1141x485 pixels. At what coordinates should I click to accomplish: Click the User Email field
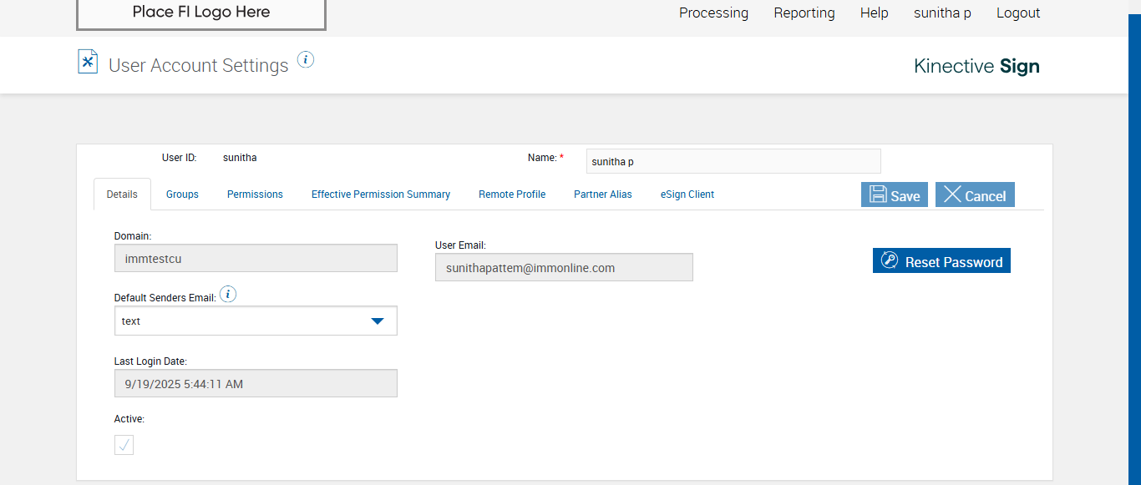[564, 268]
